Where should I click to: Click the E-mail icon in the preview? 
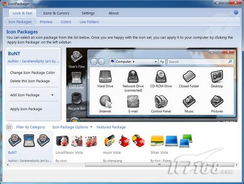coord(133,102)
